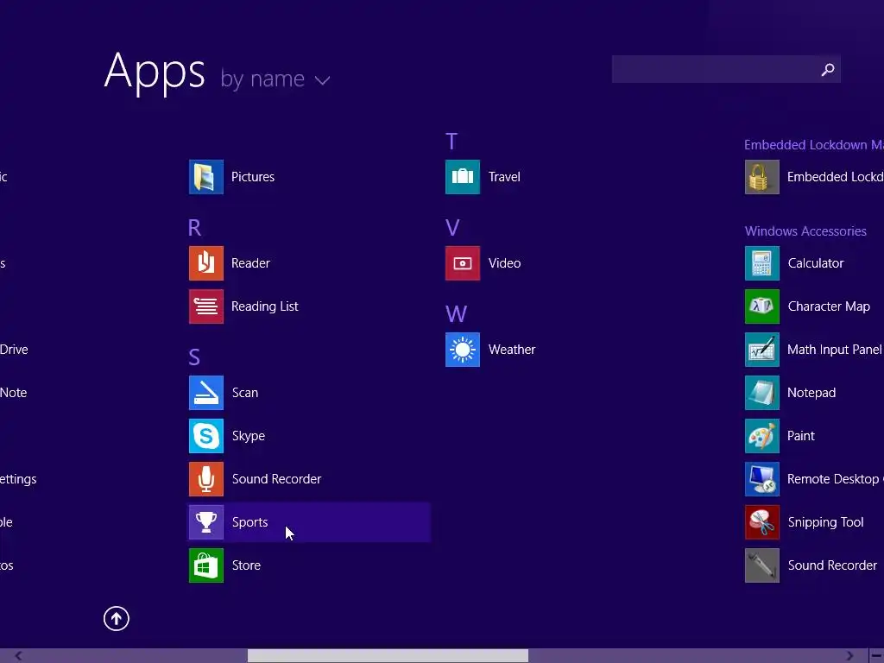
Task: Go back to Start with the up arrow
Action: point(117,618)
